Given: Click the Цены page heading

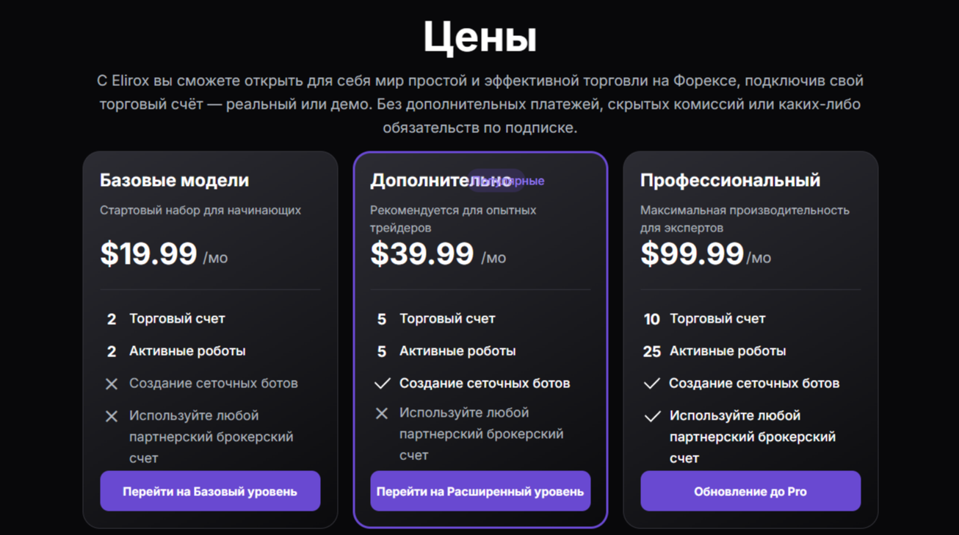Looking at the screenshot, I should coord(479,37).
